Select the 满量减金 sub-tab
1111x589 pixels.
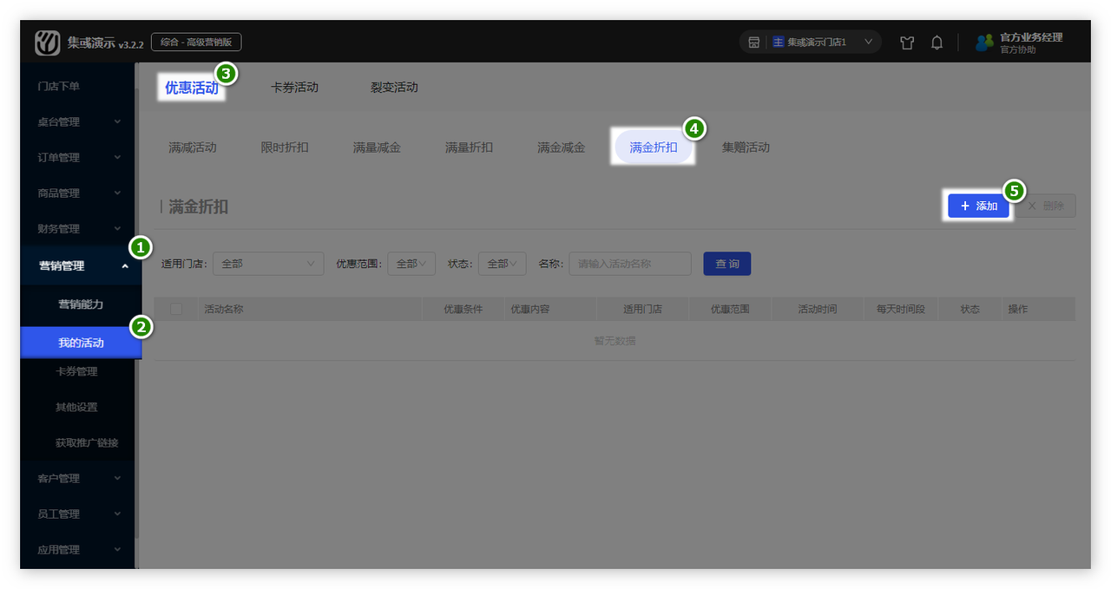pyautogui.click(x=377, y=147)
